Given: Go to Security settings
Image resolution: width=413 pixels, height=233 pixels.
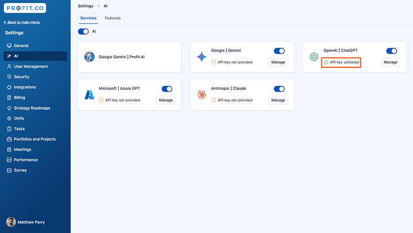Looking at the screenshot, I should [35, 77].
